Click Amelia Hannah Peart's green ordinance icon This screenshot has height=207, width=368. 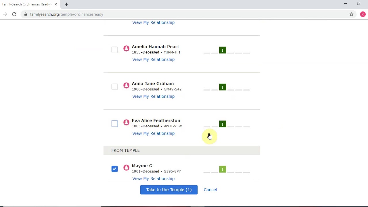[223, 50]
